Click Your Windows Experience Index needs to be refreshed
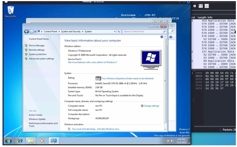 pyautogui.click(x=127, y=78)
